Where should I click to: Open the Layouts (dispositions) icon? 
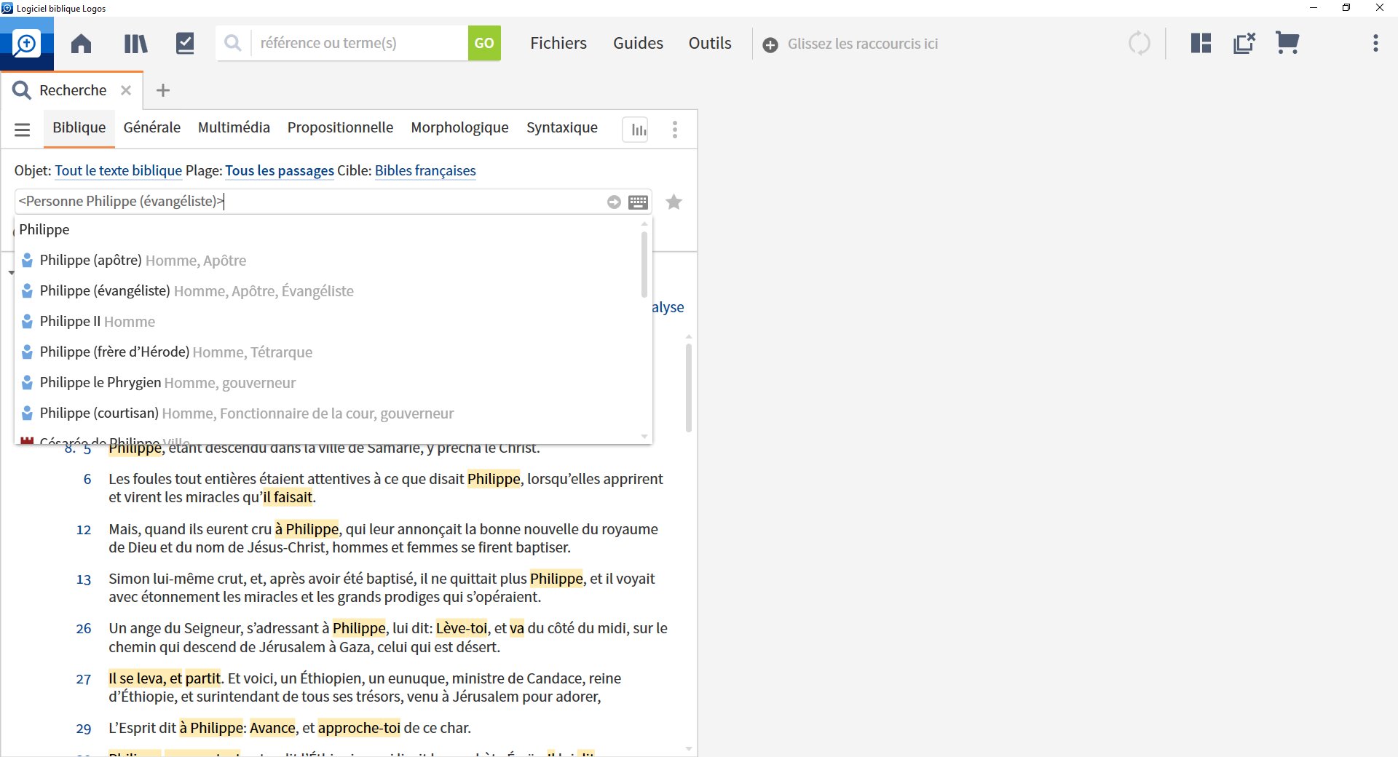click(1201, 43)
